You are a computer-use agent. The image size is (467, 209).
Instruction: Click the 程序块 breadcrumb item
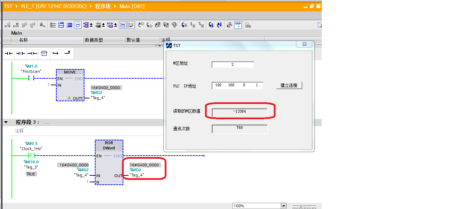tap(103, 6)
